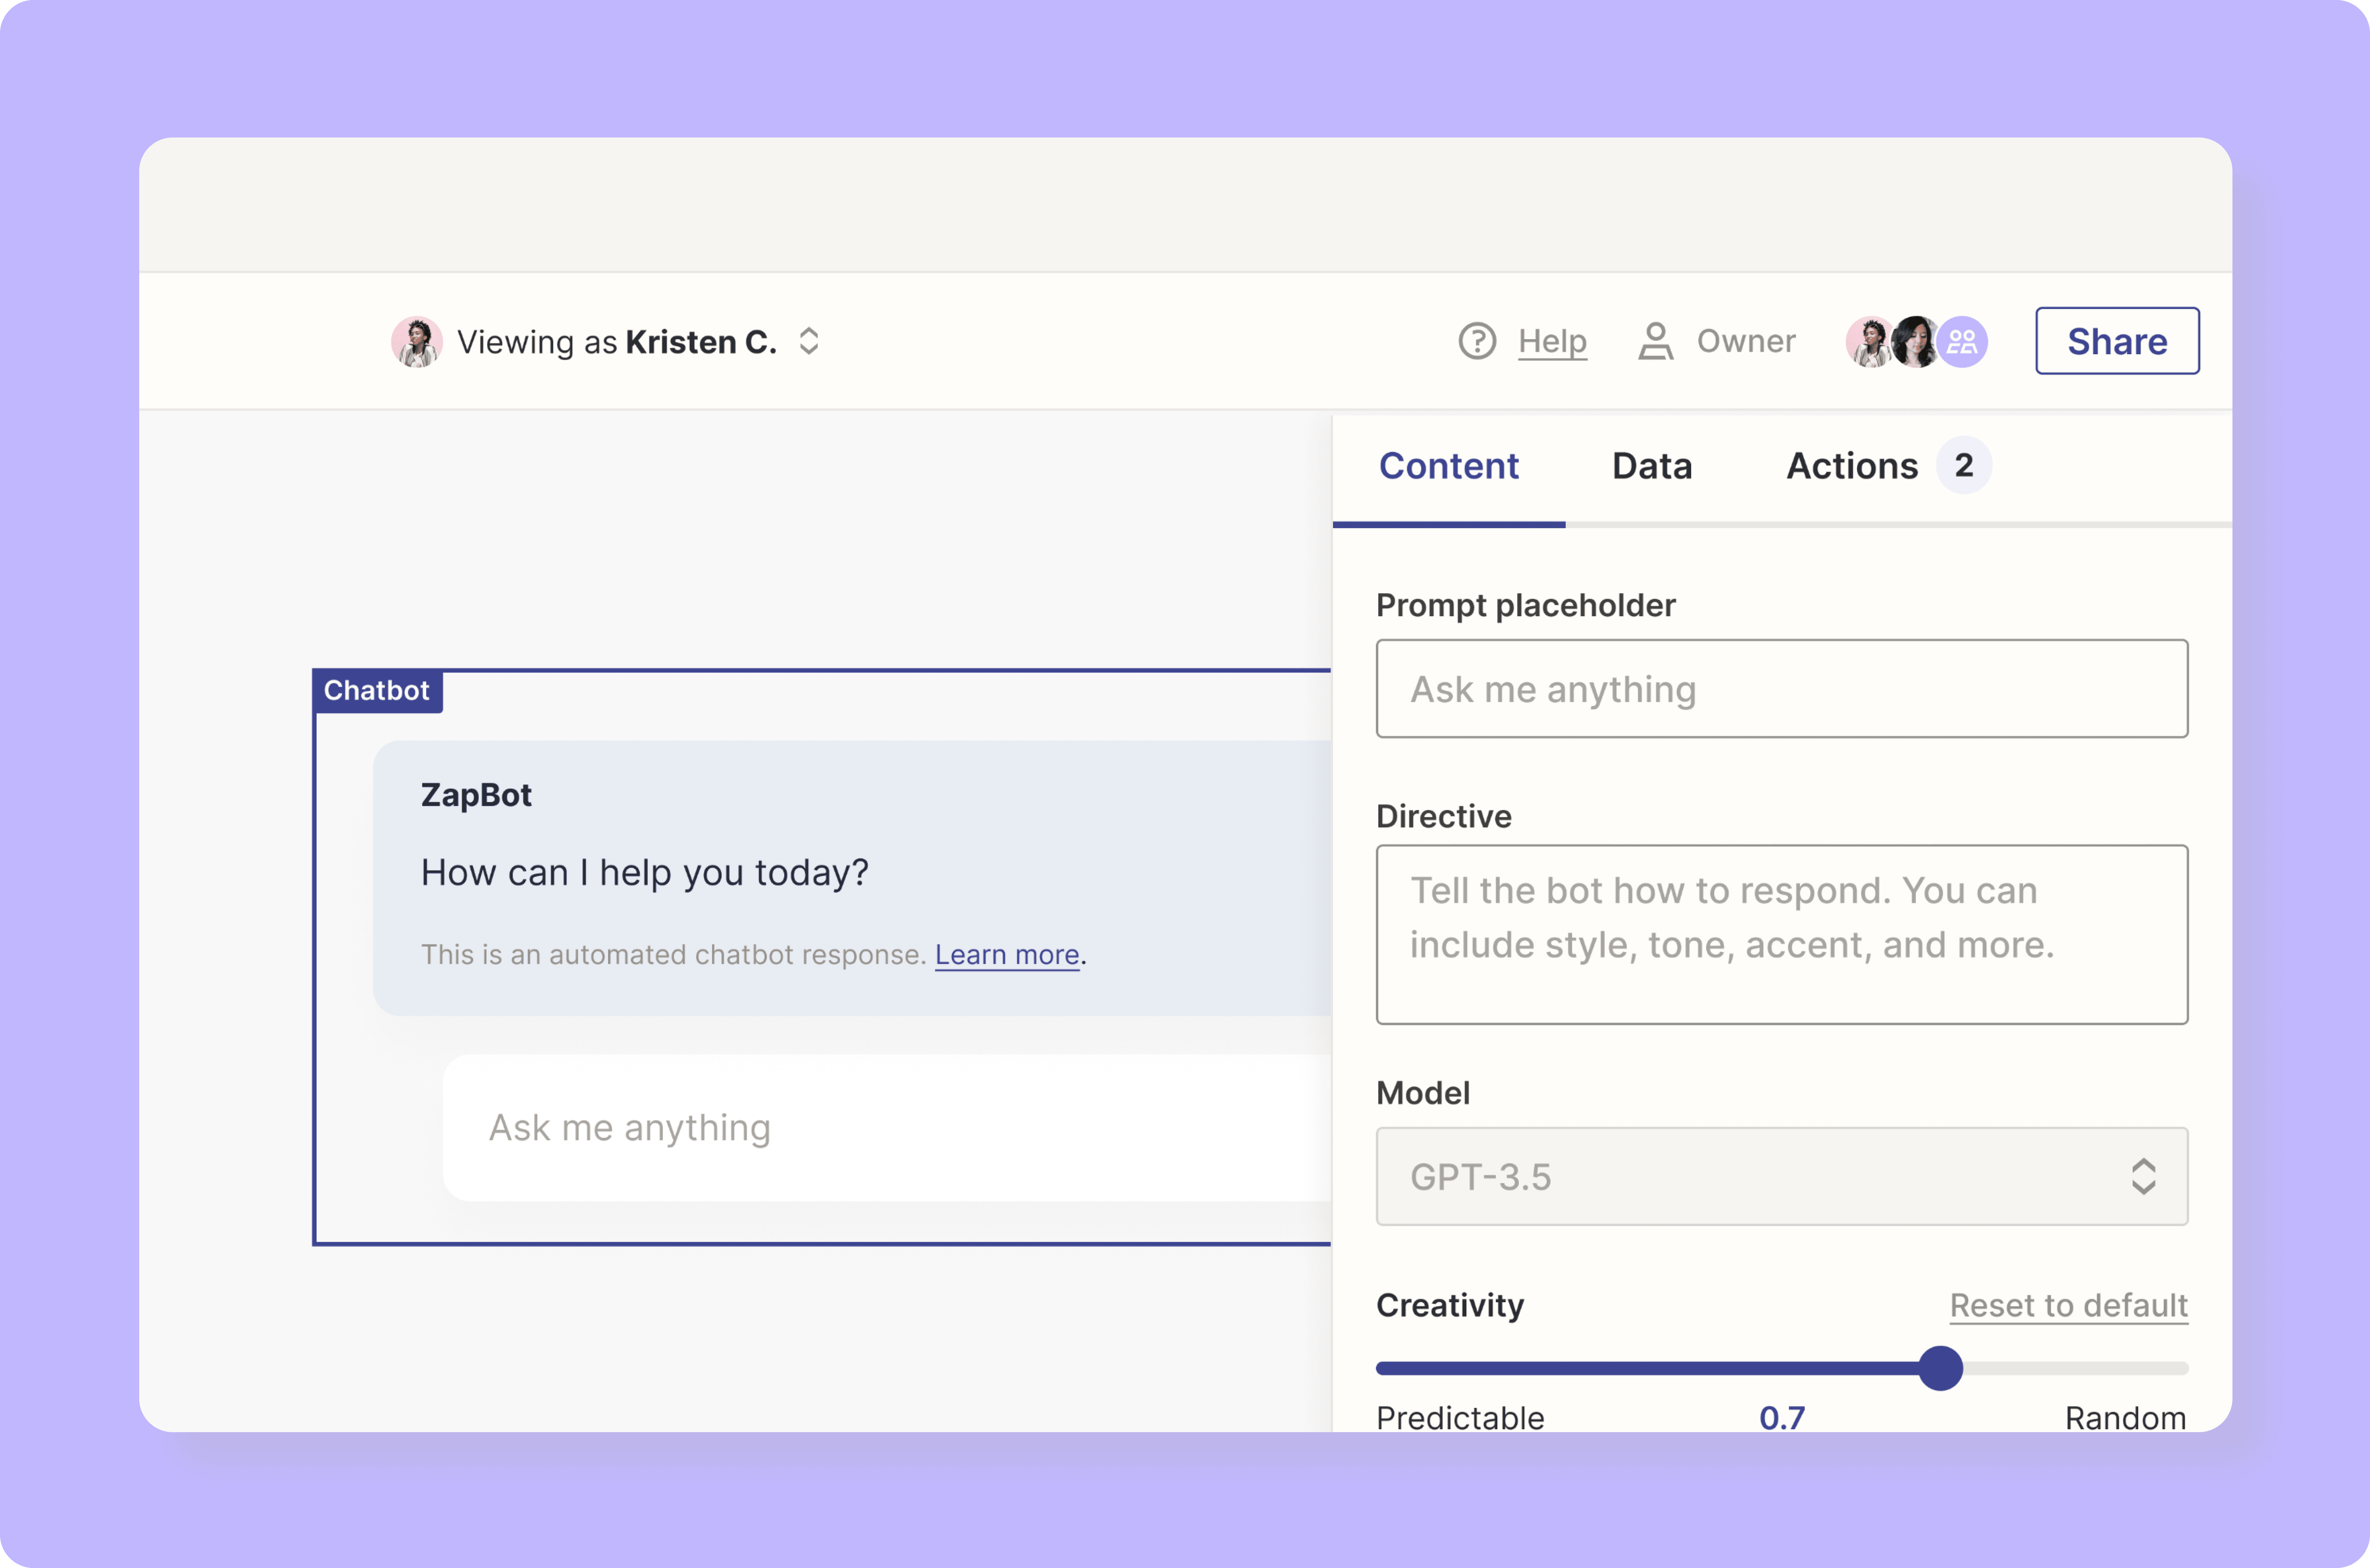Screen dimensions: 2370x1568
Task: Click the Random label
Action: tap(2125, 1417)
